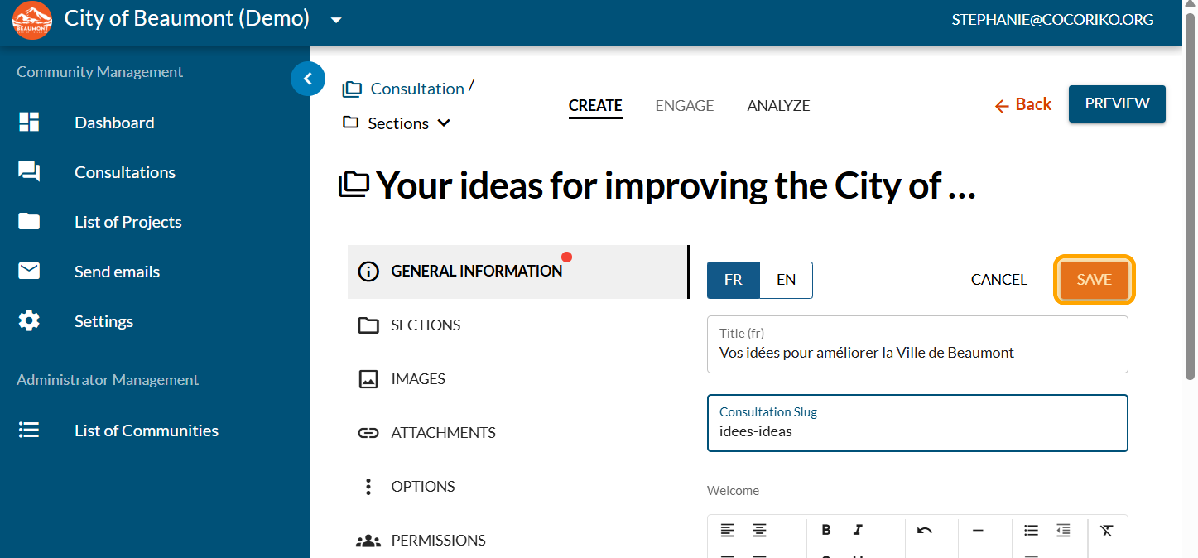Viewport: 1198px width, 558px height.
Task: Insert a bulleted list in the editor
Action: [x=1031, y=530]
